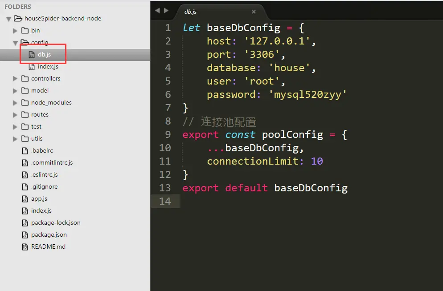Screen dimensions: 443x291
Task: Select the .gitignore file
Action: pos(45,187)
